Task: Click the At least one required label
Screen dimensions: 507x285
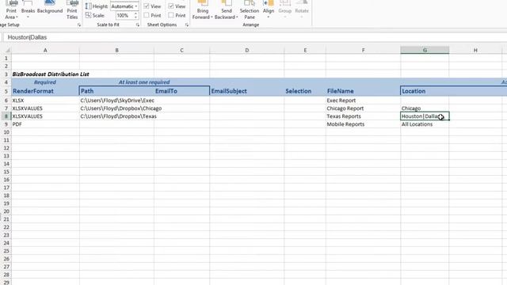Action: 144,82
